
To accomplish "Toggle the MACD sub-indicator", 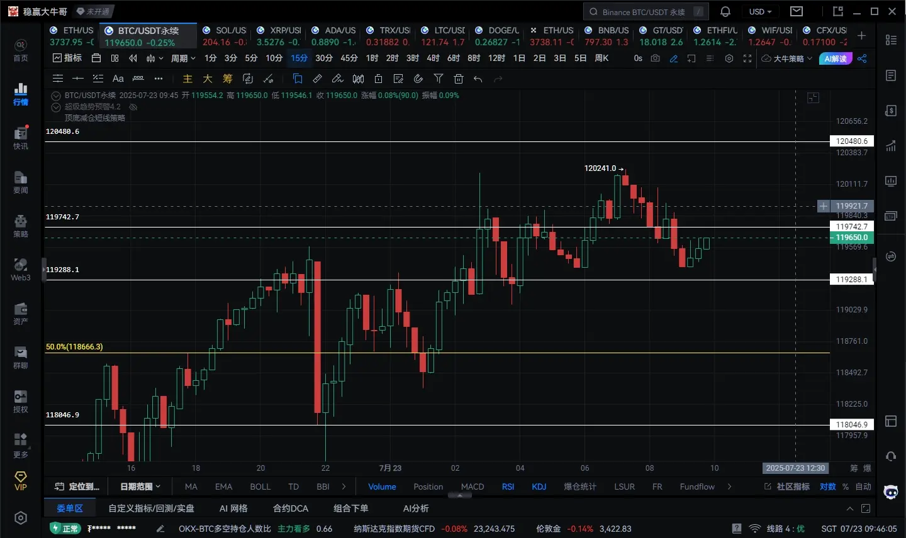I will coord(473,486).
